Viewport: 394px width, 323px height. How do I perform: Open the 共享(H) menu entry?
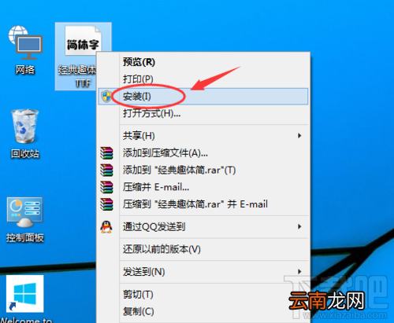tap(203, 136)
